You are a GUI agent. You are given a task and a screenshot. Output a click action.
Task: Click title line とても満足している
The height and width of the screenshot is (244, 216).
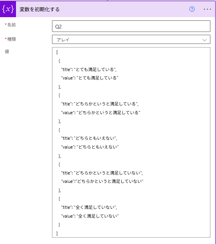[x=89, y=69]
